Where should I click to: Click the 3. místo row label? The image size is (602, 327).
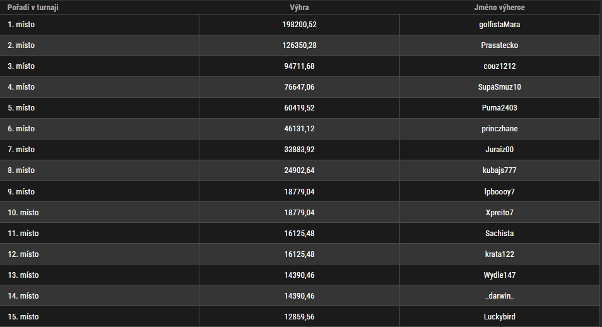click(x=21, y=66)
